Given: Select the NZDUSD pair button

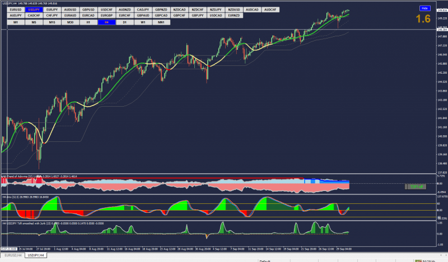Looking at the screenshot, I should [x=234, y=9].
